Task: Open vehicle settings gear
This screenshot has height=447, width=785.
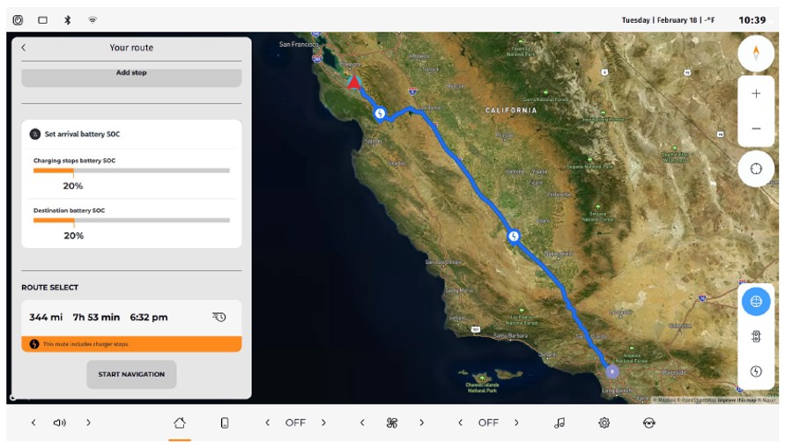Action: [x=604, y=423]
